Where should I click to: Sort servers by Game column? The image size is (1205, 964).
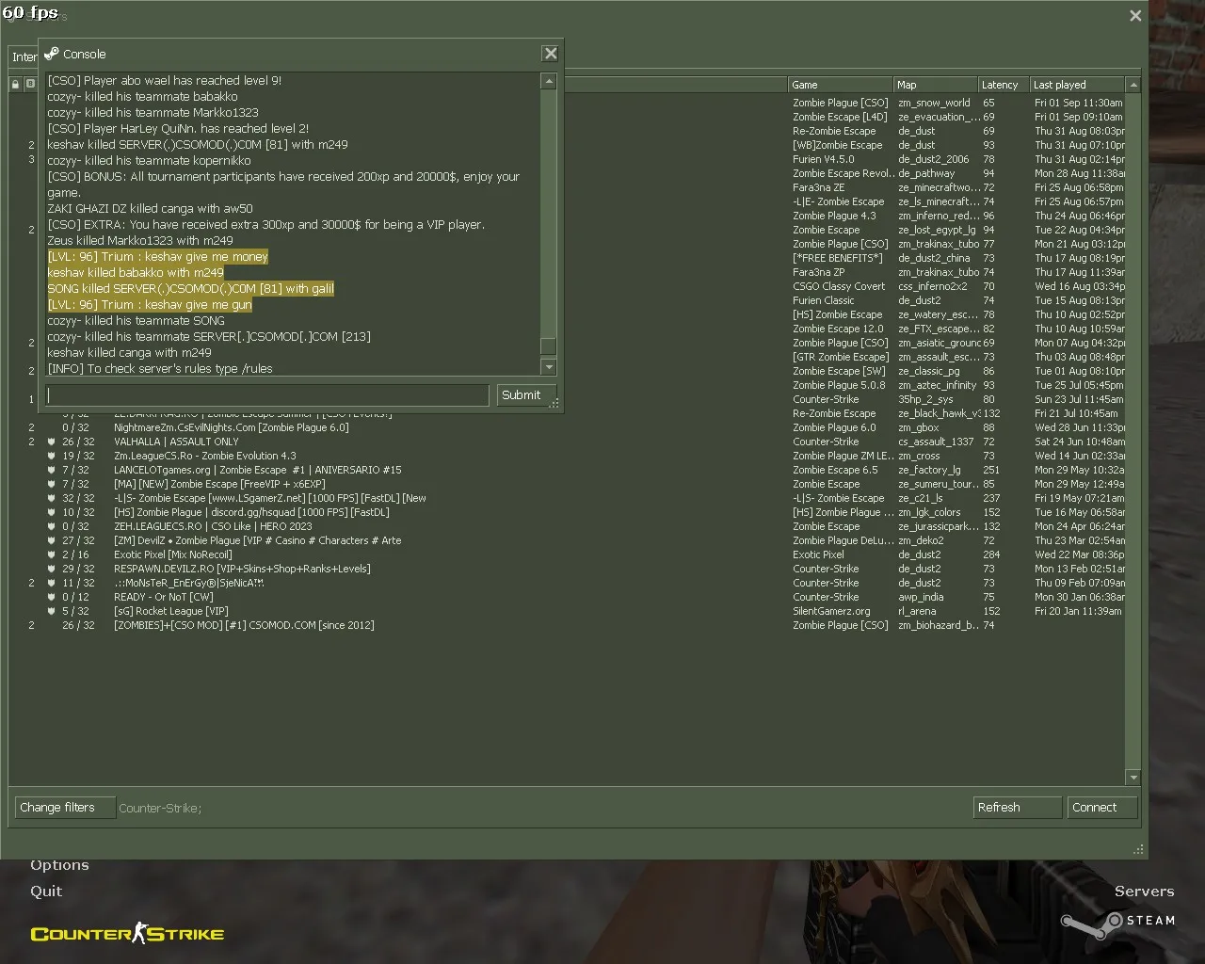click(841, 85)
